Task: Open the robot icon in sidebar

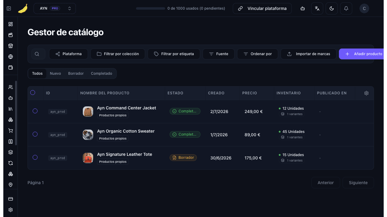Action: click(x=11, y=98)
